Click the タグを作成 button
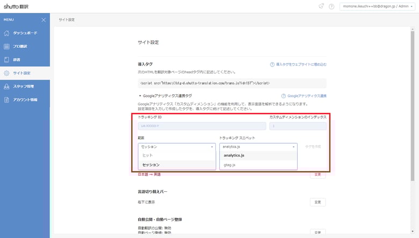419x238 pixels. (313, 147)
